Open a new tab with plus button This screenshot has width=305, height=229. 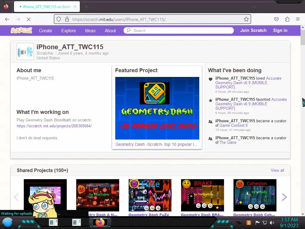[86, 7]
